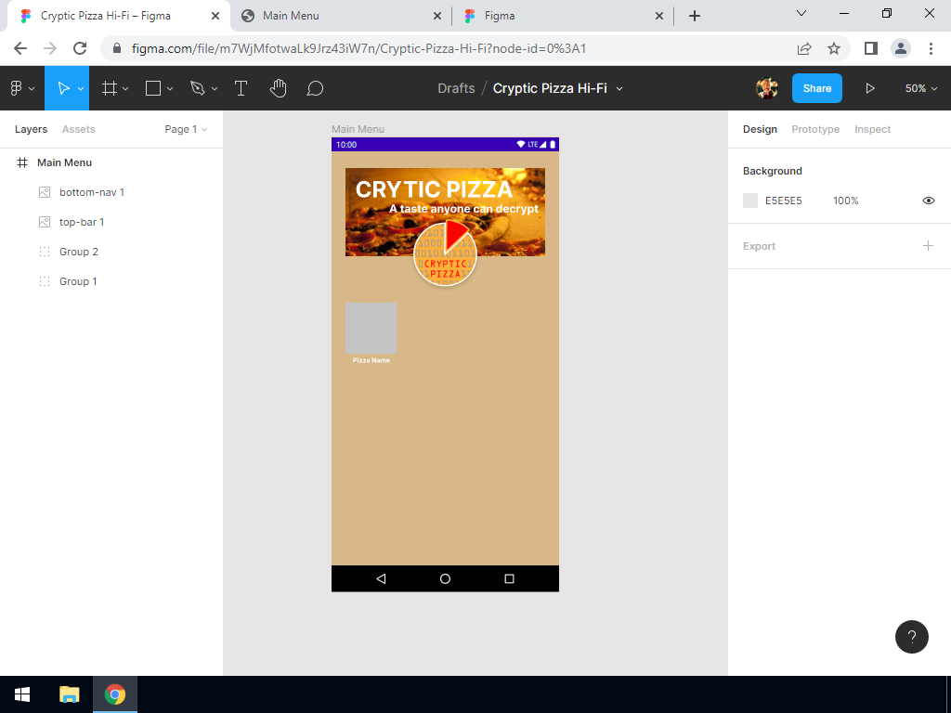Click the blue Share button
Viewport: 951px width, 713px height.
[817, 88]
